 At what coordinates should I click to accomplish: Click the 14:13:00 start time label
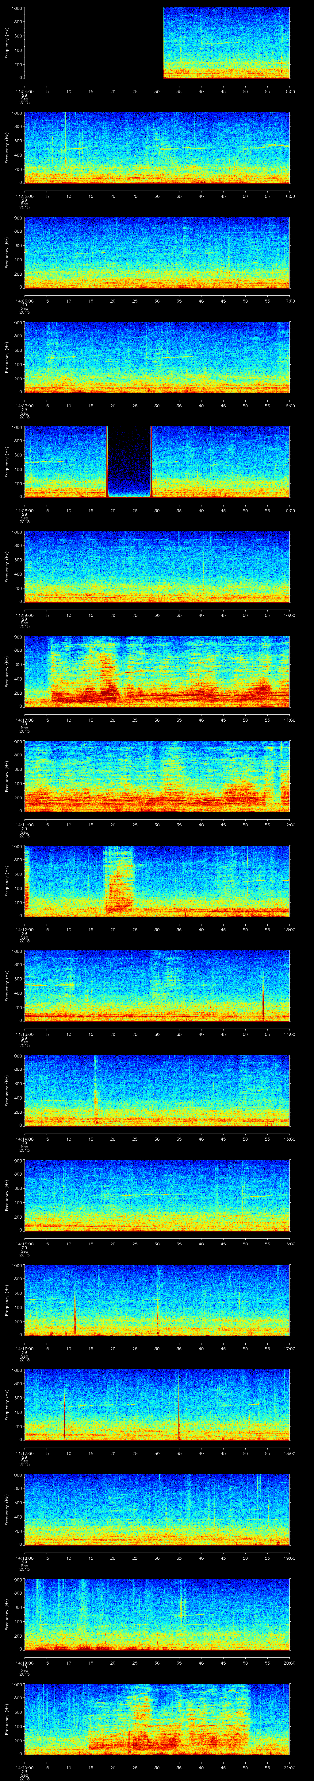point(24,1034)
